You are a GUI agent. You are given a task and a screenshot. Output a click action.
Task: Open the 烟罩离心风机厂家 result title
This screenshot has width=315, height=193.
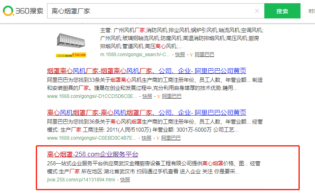point(146,71)
